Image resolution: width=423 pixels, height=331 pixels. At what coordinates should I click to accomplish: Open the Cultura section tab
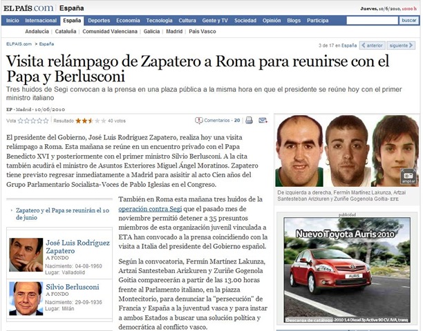187,21
